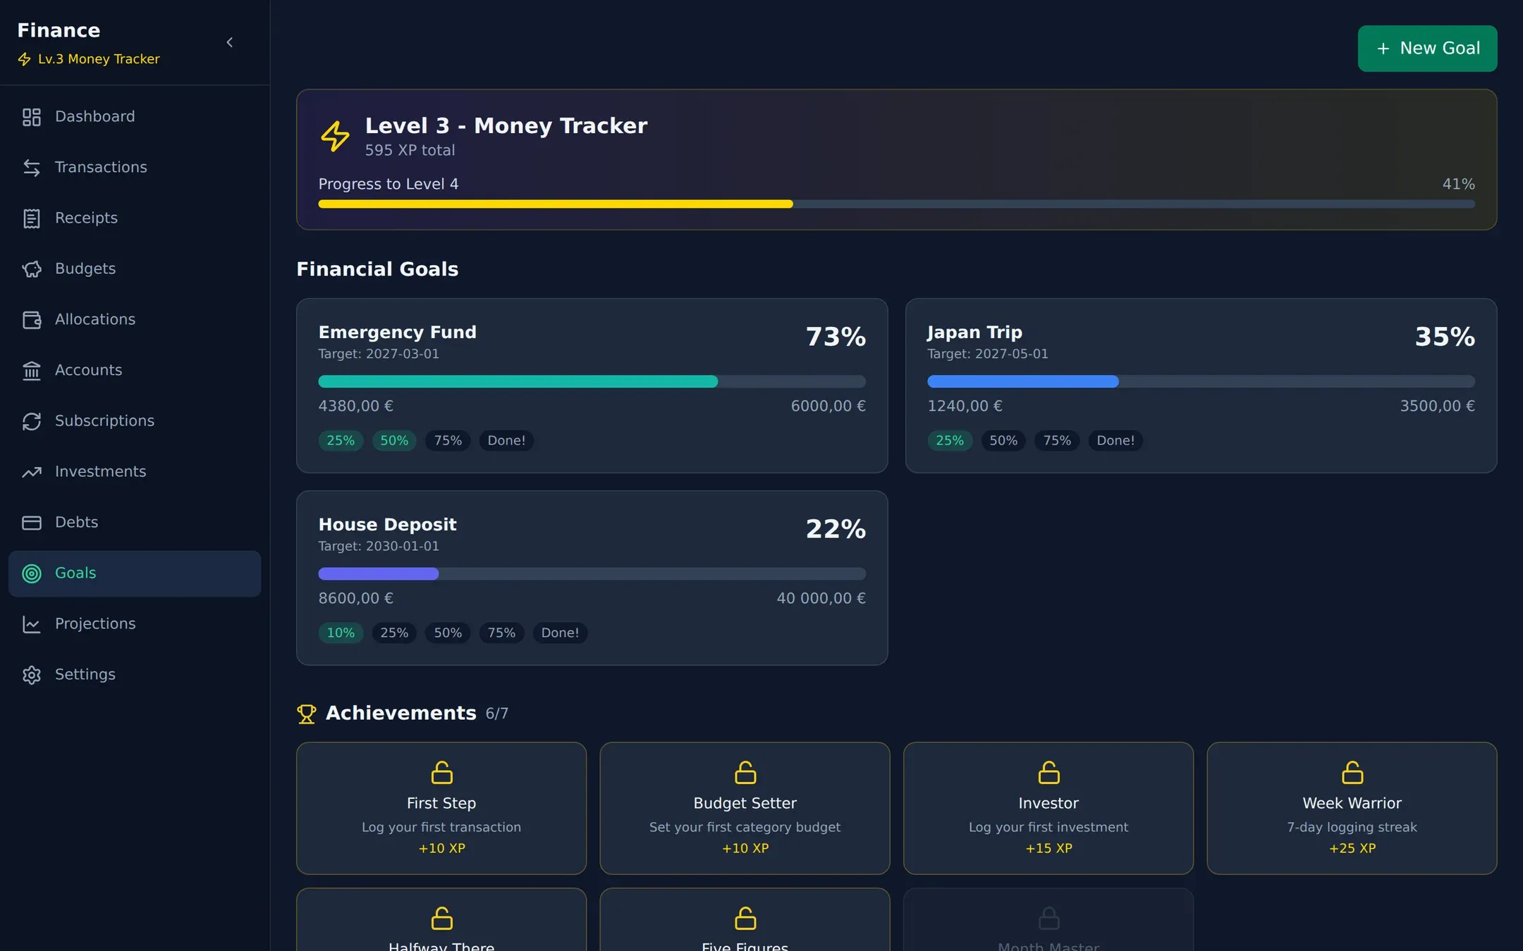Click the unlocked padlock on Budget Setter
Viewport: 1523px width, 951px height.
click(745, 772)
